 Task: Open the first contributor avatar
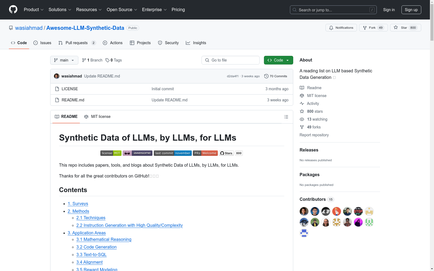[x=304, y=211]
